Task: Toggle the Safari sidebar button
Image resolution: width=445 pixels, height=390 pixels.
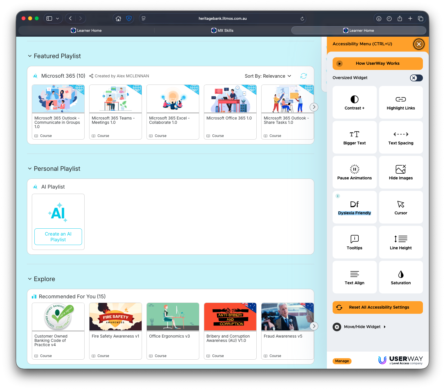Action: tap(49, 18)
